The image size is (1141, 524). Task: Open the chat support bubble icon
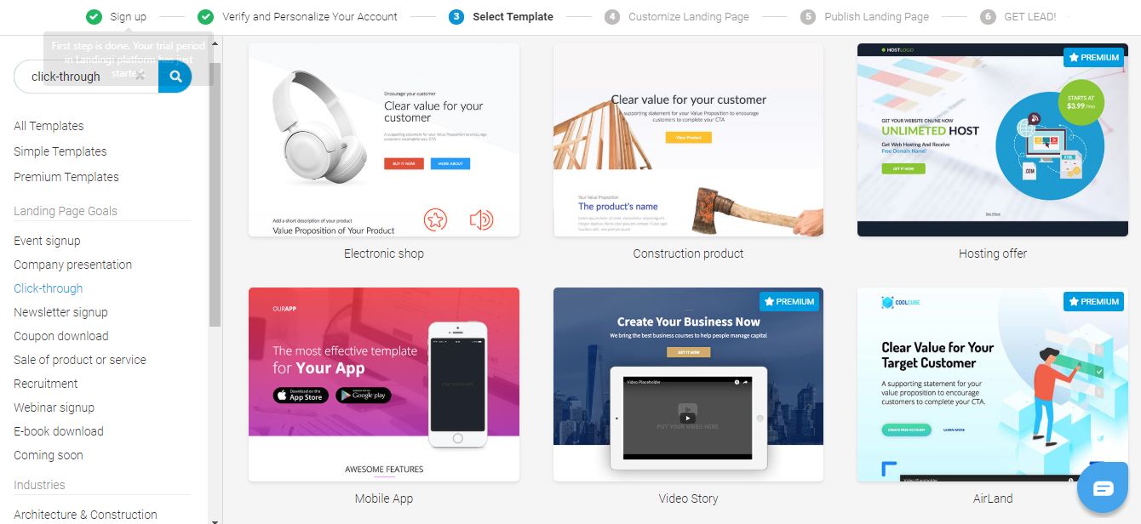[x=1103, y=487]
